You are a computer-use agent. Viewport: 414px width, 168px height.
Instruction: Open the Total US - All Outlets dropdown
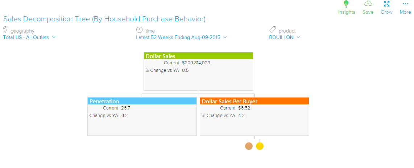point(29,37)
